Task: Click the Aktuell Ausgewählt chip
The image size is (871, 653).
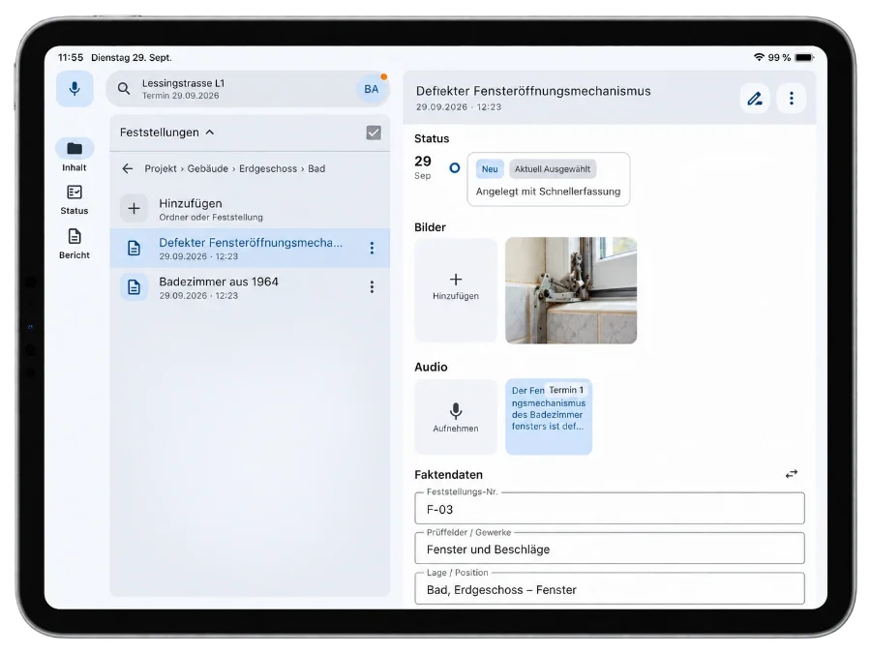Action: point(553,168)
